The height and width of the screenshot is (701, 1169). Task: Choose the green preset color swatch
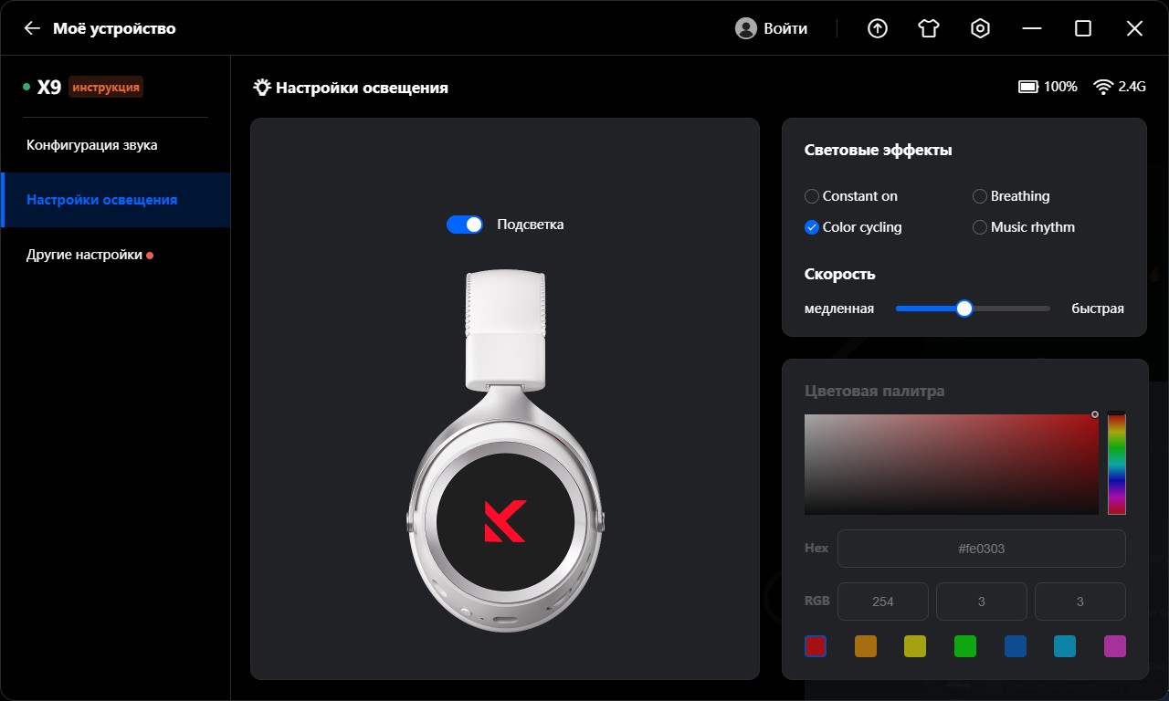(x=965, y=646)
